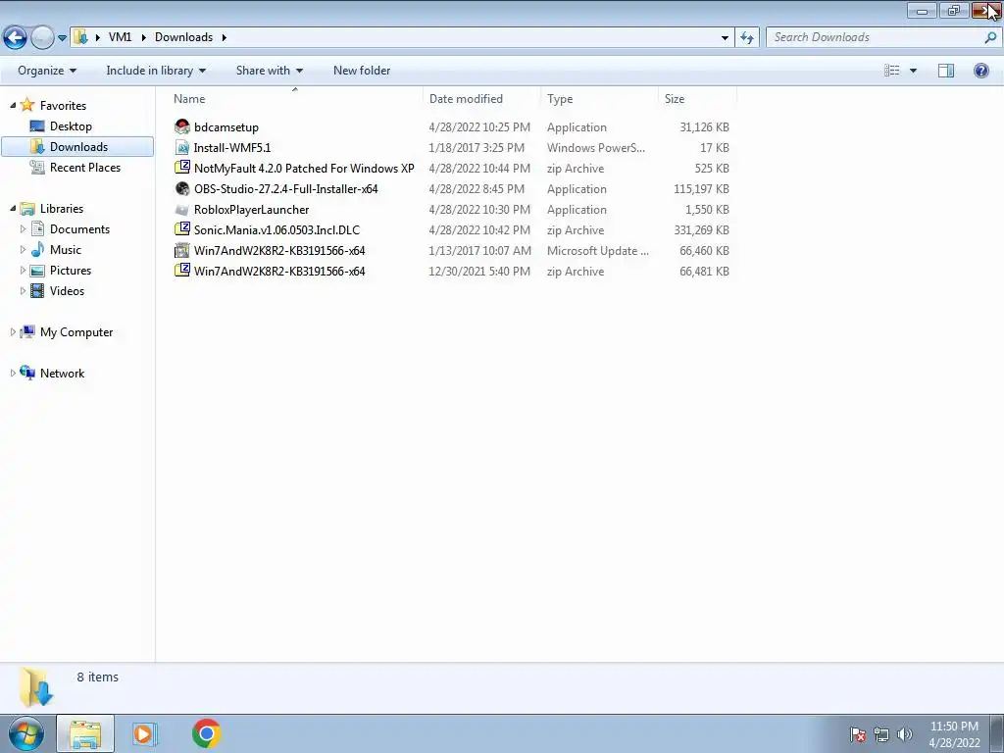The width and height of the screenshot is (1004, 753).
Task: Click the Desktop icon in Favorites
Action: pyautogui.click(x=37, y=126)
